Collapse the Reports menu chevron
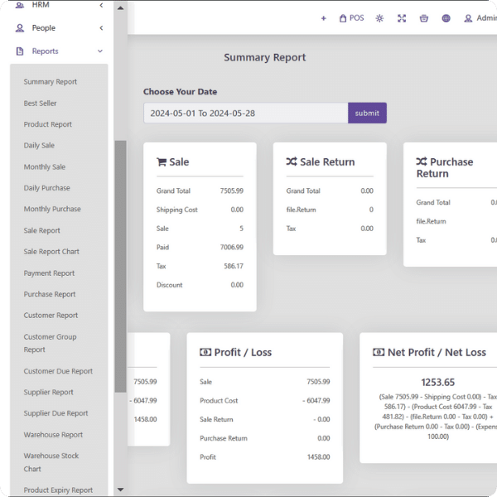497x497 pixels. [101, 51]
